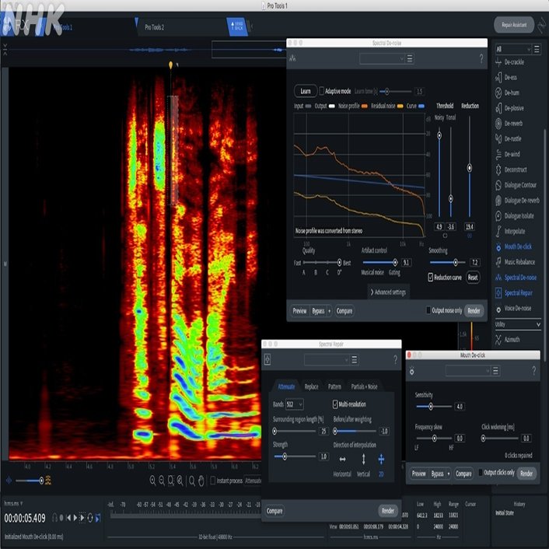This screenshot has height=549, width=549.
Task: Toggle loop playback in transport
Action: click(x=90, y=518)
